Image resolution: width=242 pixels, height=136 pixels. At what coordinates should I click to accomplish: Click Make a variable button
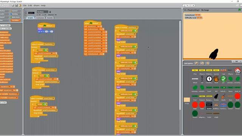tap(5, 25)
